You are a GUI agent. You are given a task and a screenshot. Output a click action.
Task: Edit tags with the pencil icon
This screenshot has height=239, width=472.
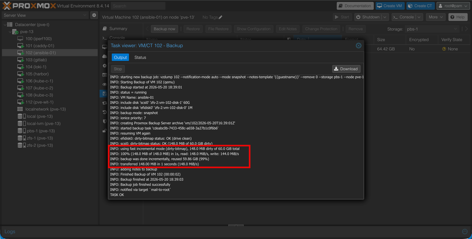221,17
